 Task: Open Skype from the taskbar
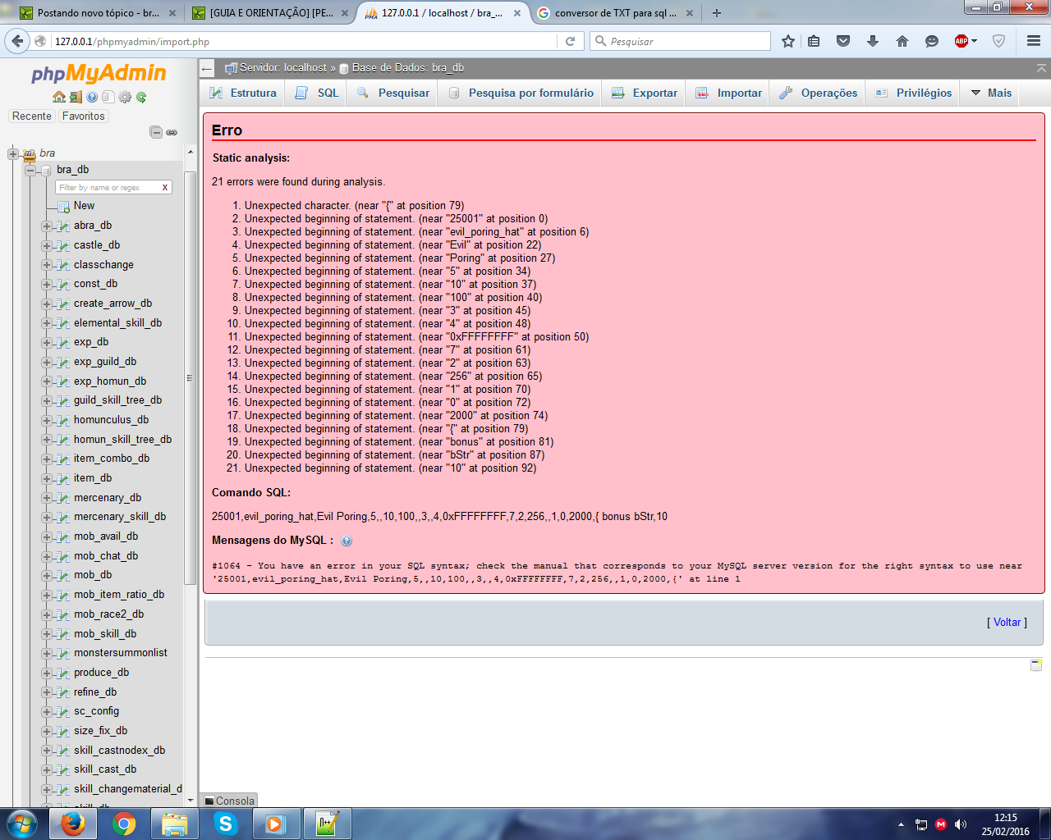(225, 824)
